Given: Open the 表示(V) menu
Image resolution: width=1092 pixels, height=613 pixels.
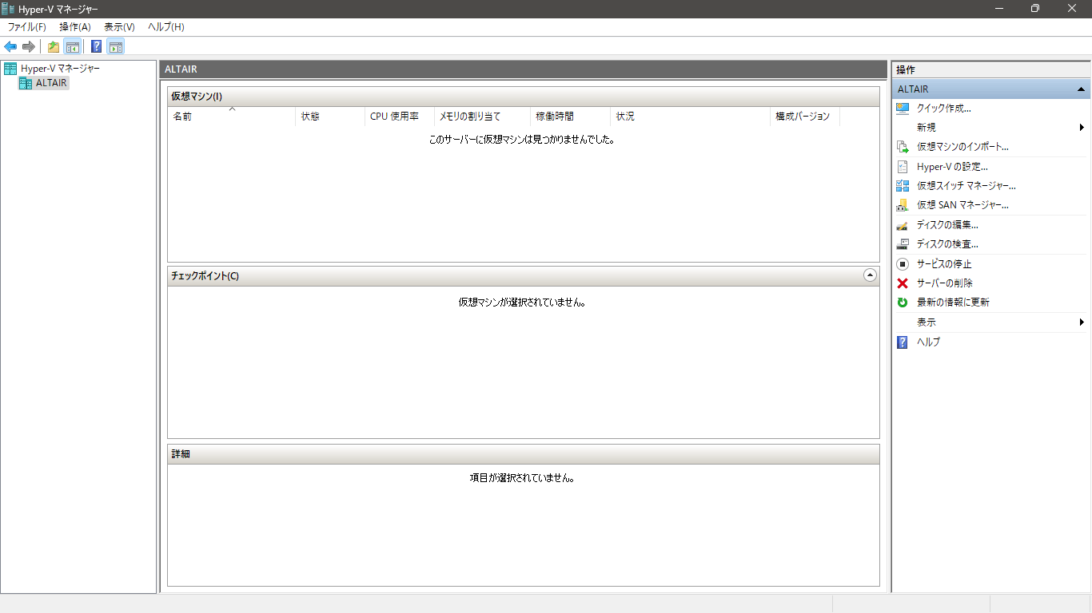Looking at the screenshot, I should tap(119, 27).
